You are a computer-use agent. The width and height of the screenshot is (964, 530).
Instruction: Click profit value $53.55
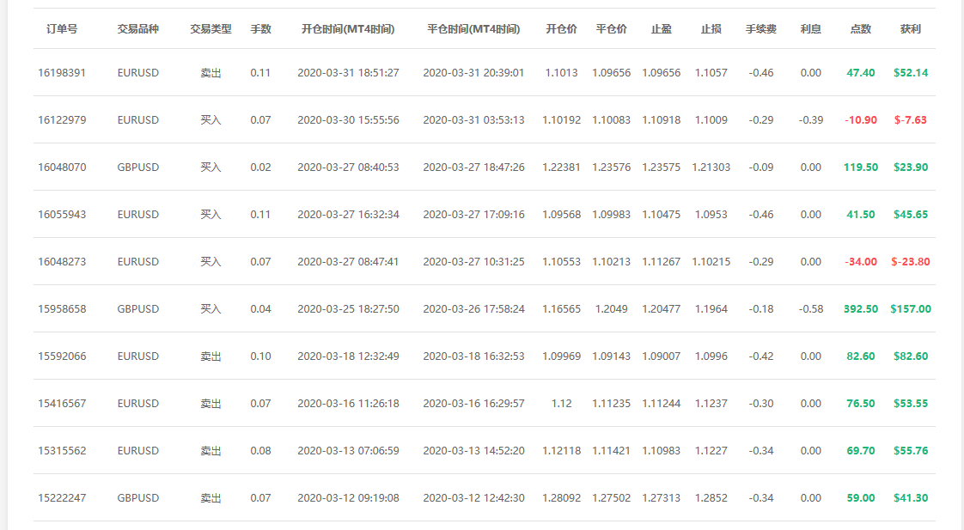point(911,404)
